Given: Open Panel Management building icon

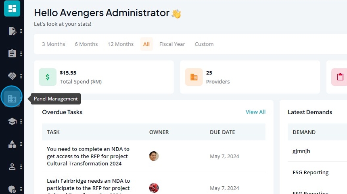Looking at the screenshot, I should 12,99.
